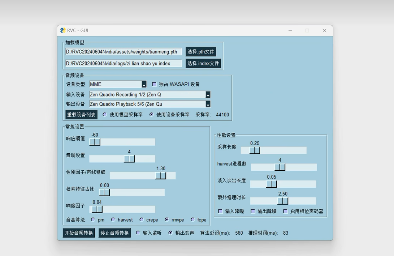The width and height of the screenshot is (394, 256).
Task: Click the 选择.index文件 button
Action: tap(203, 63)
